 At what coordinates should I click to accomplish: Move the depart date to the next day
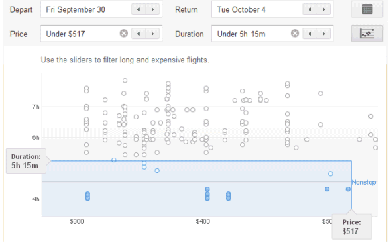pos(152,9)
